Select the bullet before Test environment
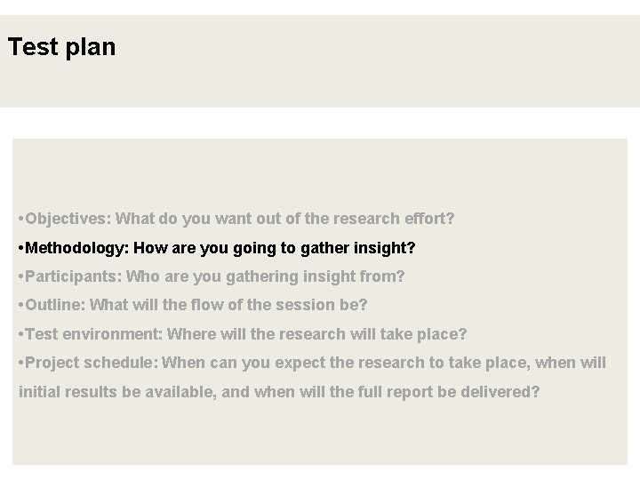Image resolution: width=640 pixels, height=480 pixels. point(20,334)
